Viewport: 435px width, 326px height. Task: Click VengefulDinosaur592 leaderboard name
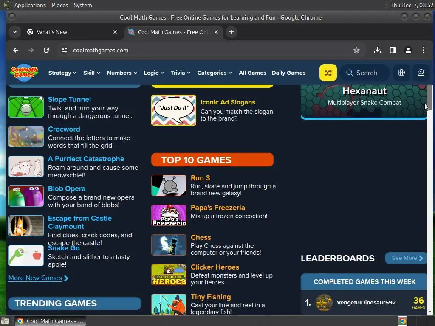coord(366,302)
